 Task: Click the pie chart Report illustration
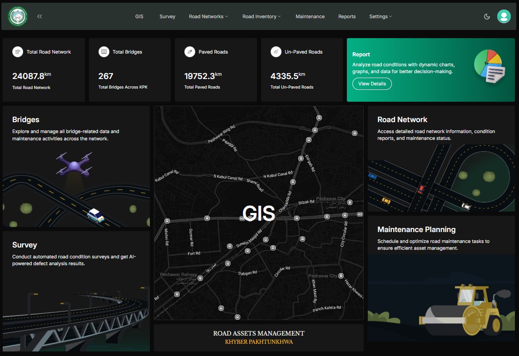point(489,66)
